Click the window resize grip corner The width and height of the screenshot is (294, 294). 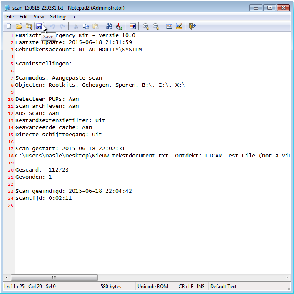(288, 288)
